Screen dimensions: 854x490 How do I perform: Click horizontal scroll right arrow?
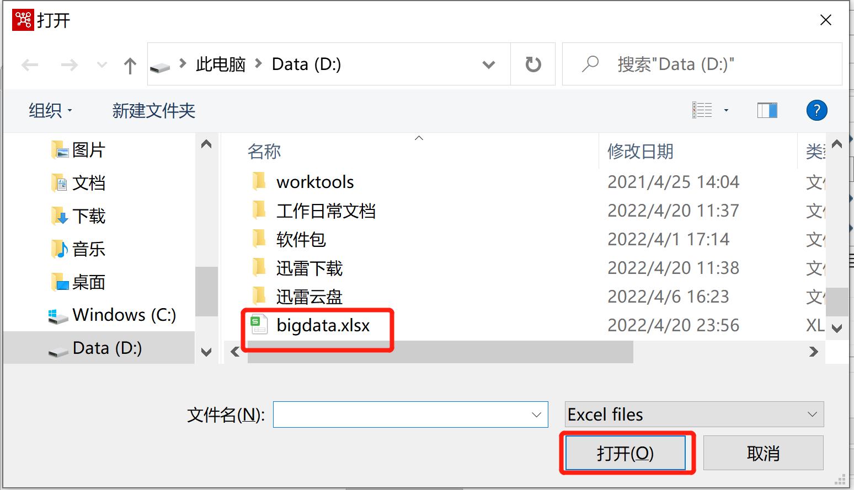click(813, 352)
